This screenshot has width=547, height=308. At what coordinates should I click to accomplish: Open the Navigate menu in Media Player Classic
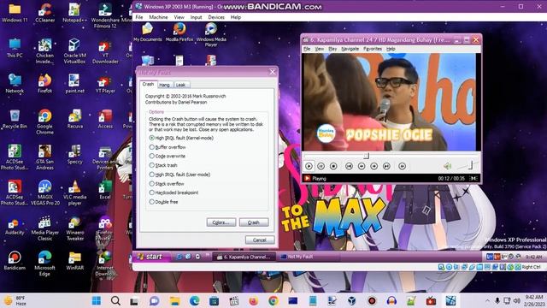[350, 49]
